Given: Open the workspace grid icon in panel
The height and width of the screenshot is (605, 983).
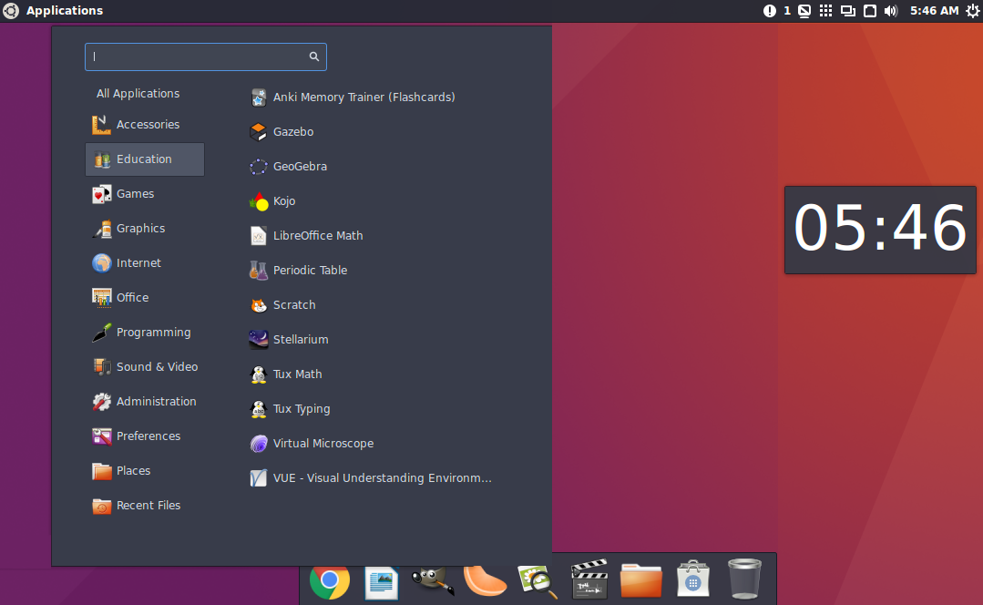Looking at the screenshot, I should pyautogui.click(x=826, y=11).
